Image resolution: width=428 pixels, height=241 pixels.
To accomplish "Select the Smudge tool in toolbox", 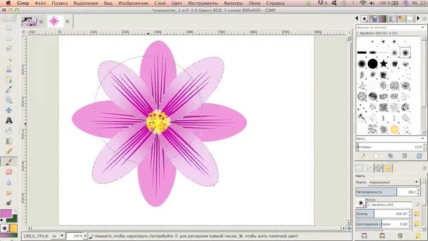I will (9, 192).
